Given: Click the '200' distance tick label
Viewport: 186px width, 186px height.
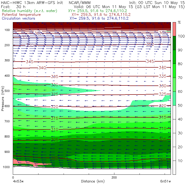Looking at the screenshot, I should [x=114, y=177].
